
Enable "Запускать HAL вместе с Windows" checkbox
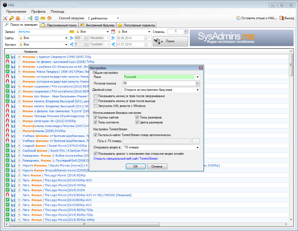click(95, 106)
